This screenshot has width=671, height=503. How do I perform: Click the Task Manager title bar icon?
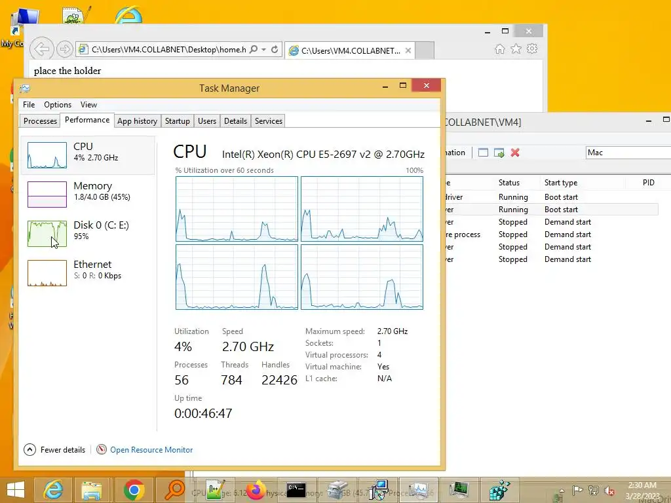click(x=25, y=88)
